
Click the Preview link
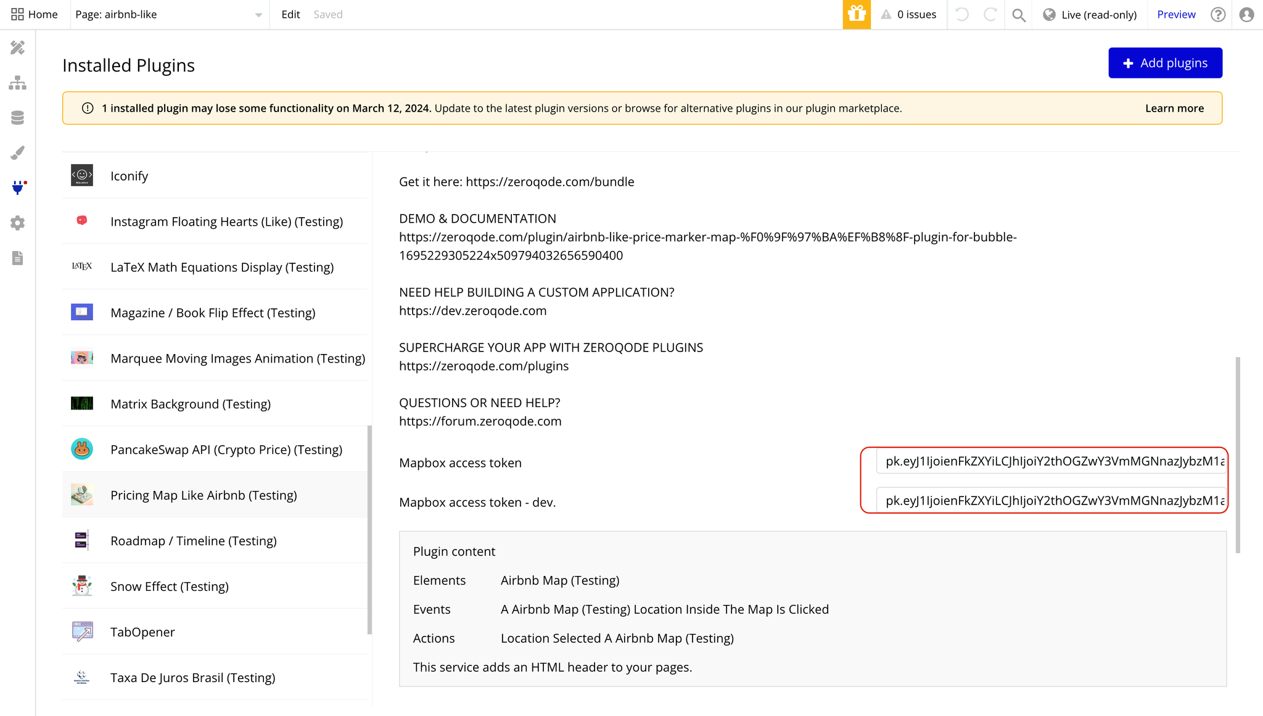point(1176,14)
